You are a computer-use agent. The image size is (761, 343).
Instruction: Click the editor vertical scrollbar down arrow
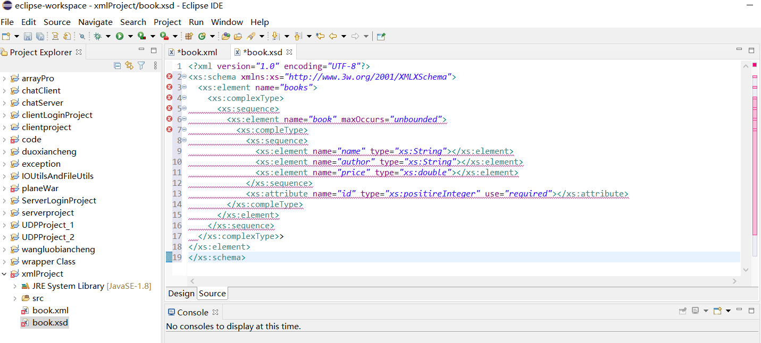coord(746,270)
